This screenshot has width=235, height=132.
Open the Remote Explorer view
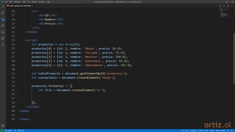click(3, 32)
